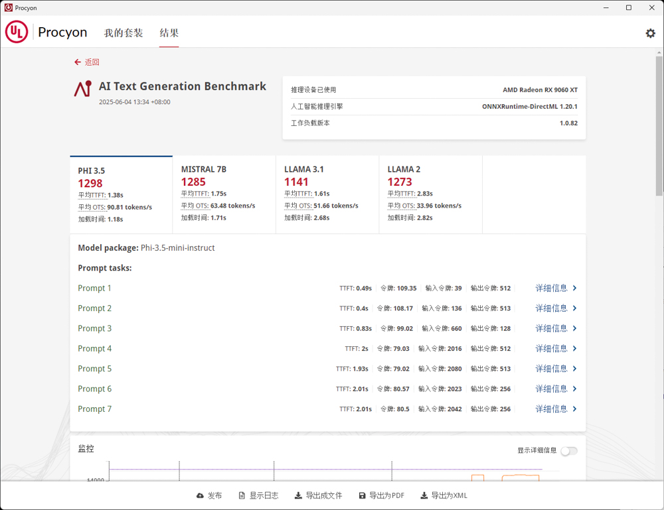The image size is (664, 510).
Task: Click the 导出为XML button
Action: point(444,495)
